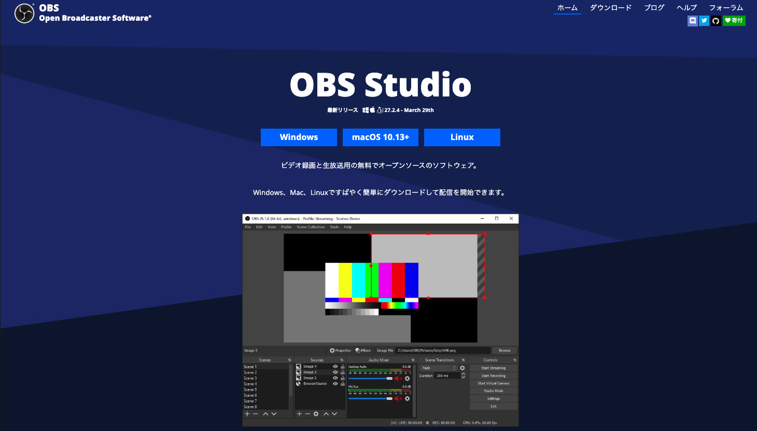Open the Scene Collection menu

[311, 227]
